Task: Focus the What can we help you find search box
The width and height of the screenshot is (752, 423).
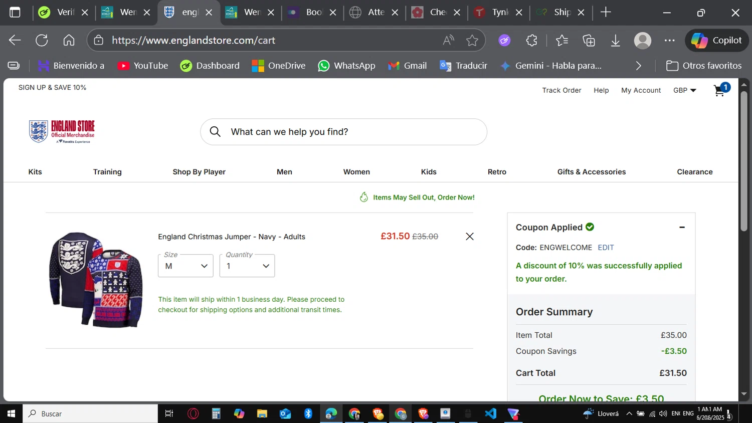Action: click(x=343, y=132)
